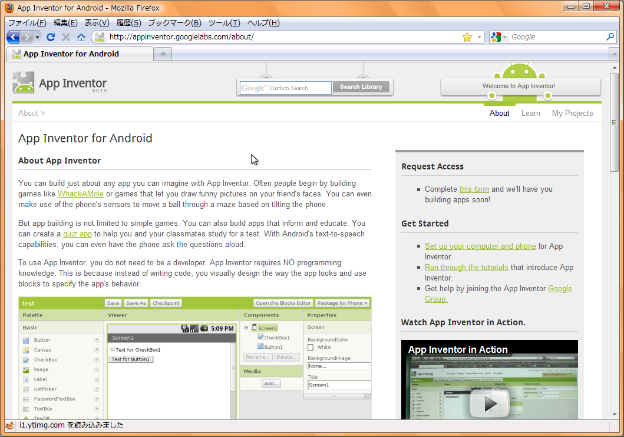The image size is (624, 437).
Task: Open the Google search engine selector
Action: [x=498, y=37]
